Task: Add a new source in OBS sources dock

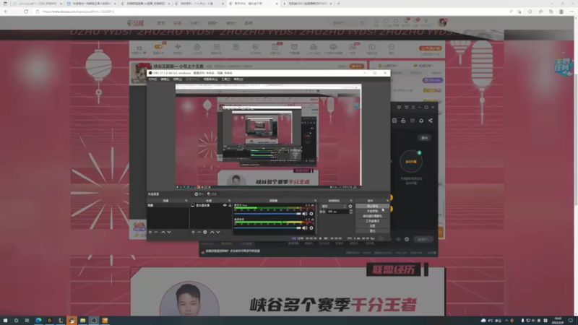Action: [193, 232]
